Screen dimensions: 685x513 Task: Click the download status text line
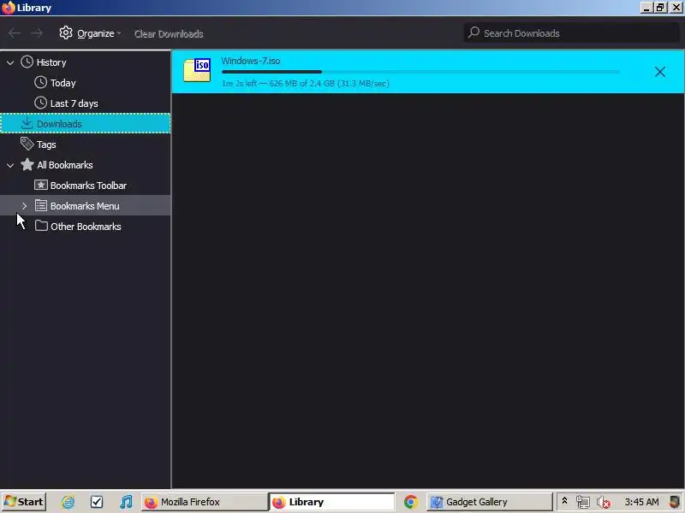pos(306,83)
